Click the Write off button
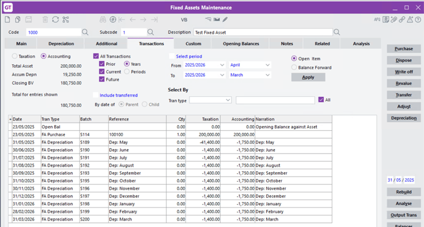424x227 pixels. [x=404, y=72]
